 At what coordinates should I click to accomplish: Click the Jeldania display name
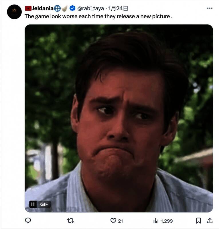[x=42, y=8]
